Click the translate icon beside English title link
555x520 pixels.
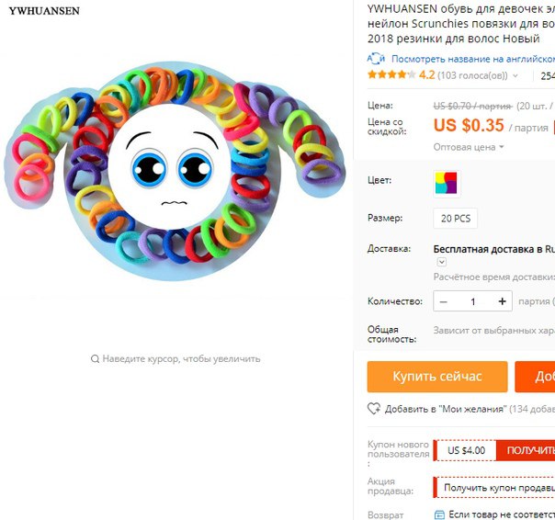point(376,59)
